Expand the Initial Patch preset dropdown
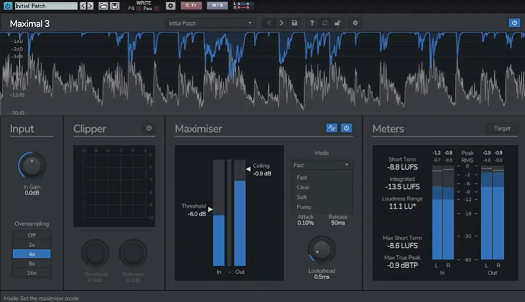525x302 pixels. coord(210,23)
